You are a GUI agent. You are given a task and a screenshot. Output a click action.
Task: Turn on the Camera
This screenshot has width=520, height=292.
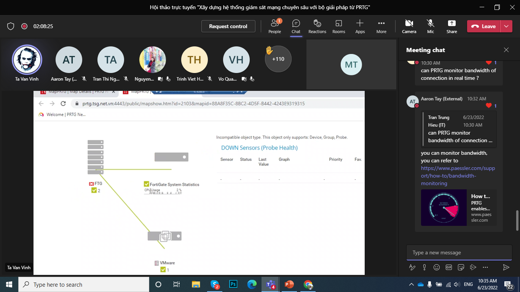pos(409,26)
